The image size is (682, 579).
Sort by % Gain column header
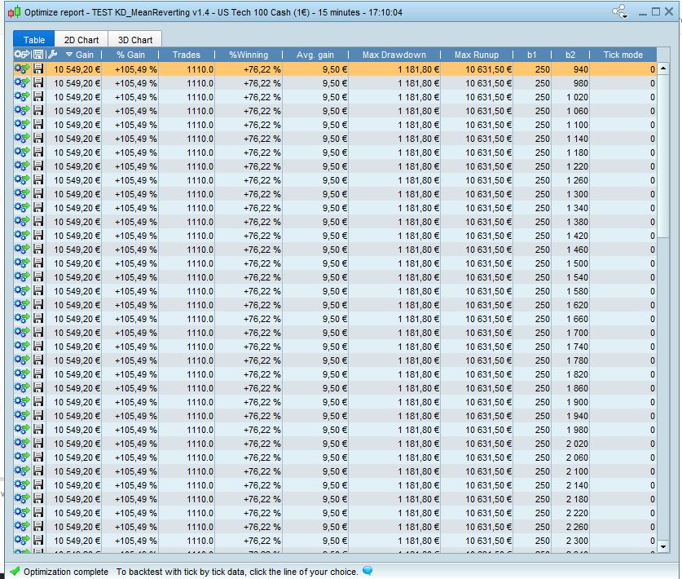(x=130, y=55)
